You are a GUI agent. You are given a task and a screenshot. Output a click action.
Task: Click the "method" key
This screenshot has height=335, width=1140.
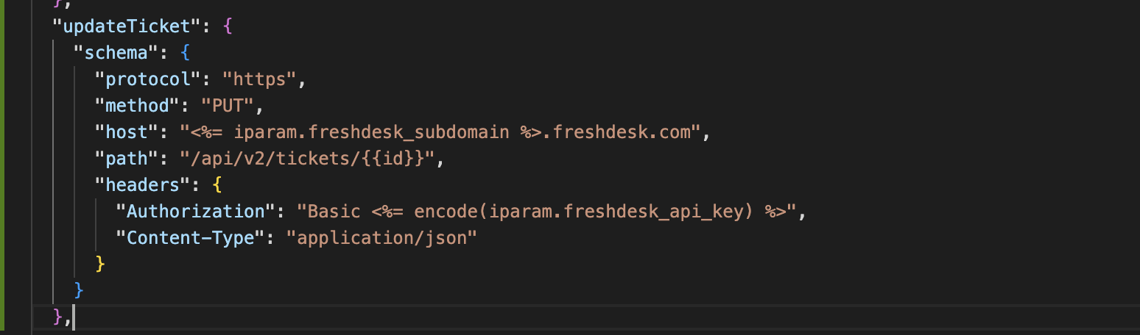[x=137, y=107]
